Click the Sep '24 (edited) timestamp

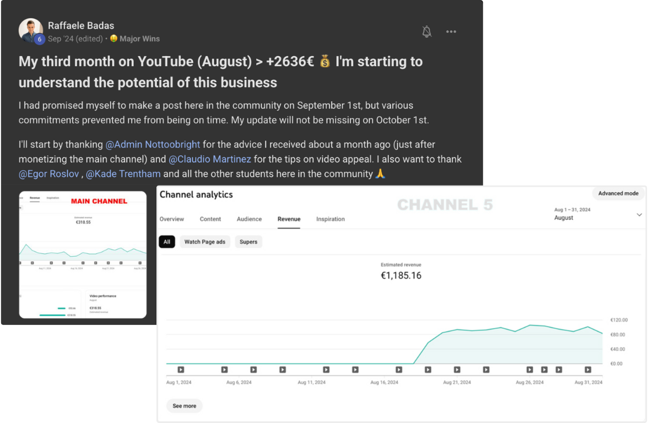tap(75, 39)
